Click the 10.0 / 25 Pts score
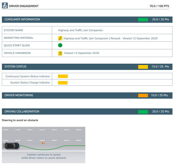Image resolution: width=176 pixels, height=165 pixels. tap(159, 95)
